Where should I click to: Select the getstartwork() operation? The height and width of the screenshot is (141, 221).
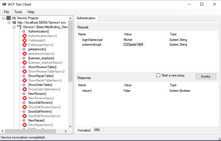(x=37, y=49)
